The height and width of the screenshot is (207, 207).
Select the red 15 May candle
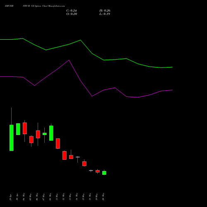coord(84,164)
